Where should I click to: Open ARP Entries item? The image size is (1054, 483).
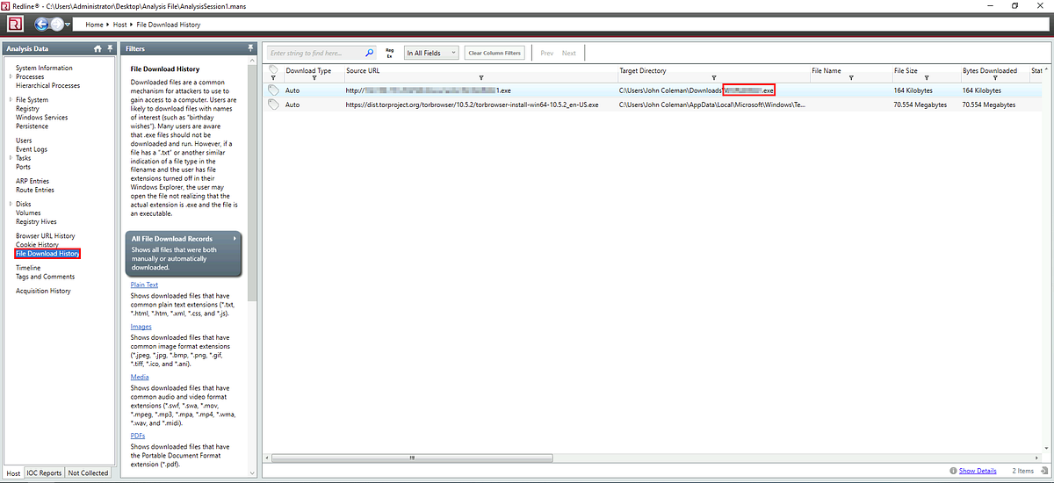click(32, 181)
